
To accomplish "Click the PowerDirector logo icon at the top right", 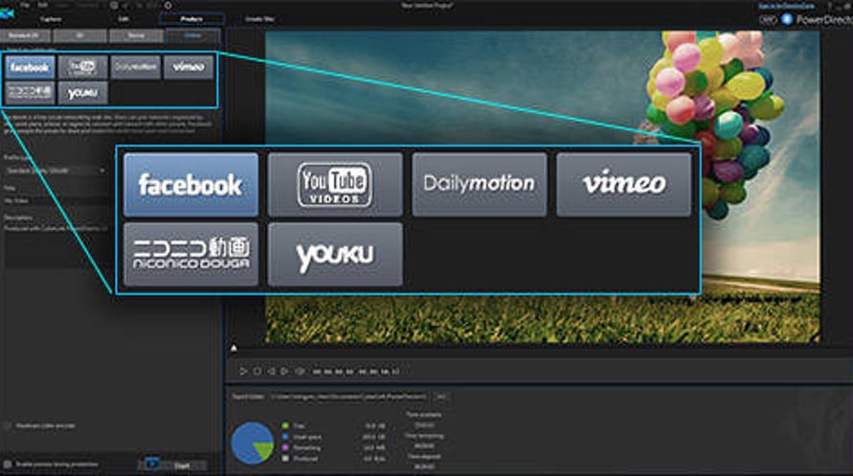I will pyautogui.click(x=787, y=19).
